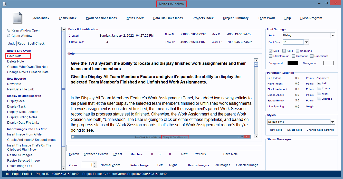Click Create And Insert A Snipped Image
Screen dimensions: 343x179
(32, 140)
